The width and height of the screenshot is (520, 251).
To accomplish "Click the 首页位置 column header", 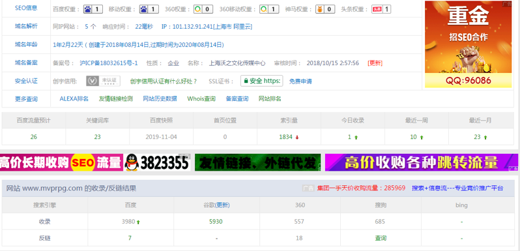I will tap(225, 121).
